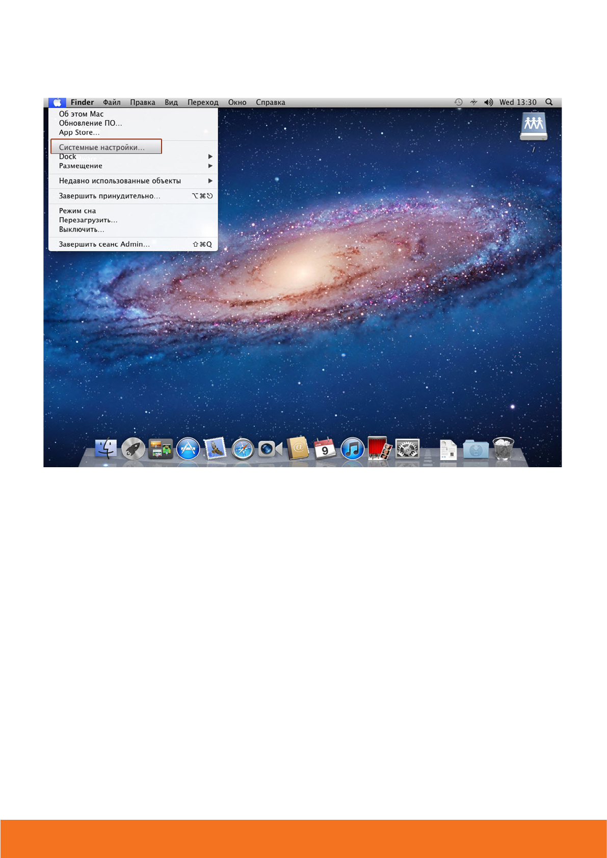The image size is (607, 858).
Task: Open iCal calendar icon in Dock
Action: (x=325, y=449)
